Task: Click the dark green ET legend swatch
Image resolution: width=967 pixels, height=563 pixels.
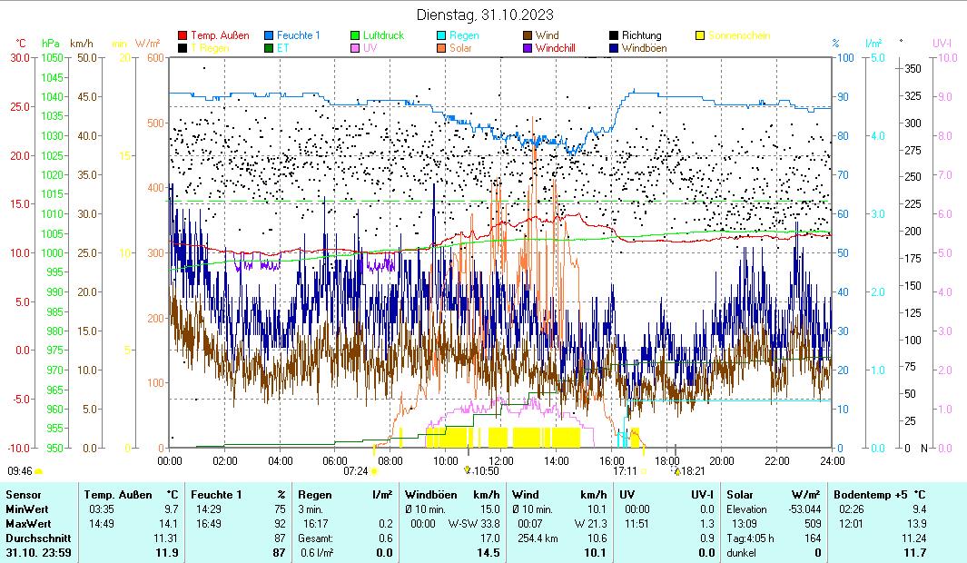Action: click(x=269, y=48)
